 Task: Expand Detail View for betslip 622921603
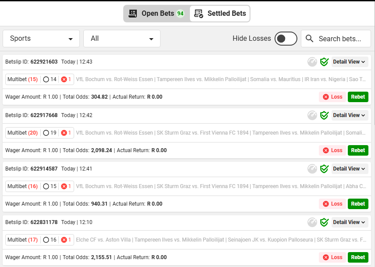(350, 62)
